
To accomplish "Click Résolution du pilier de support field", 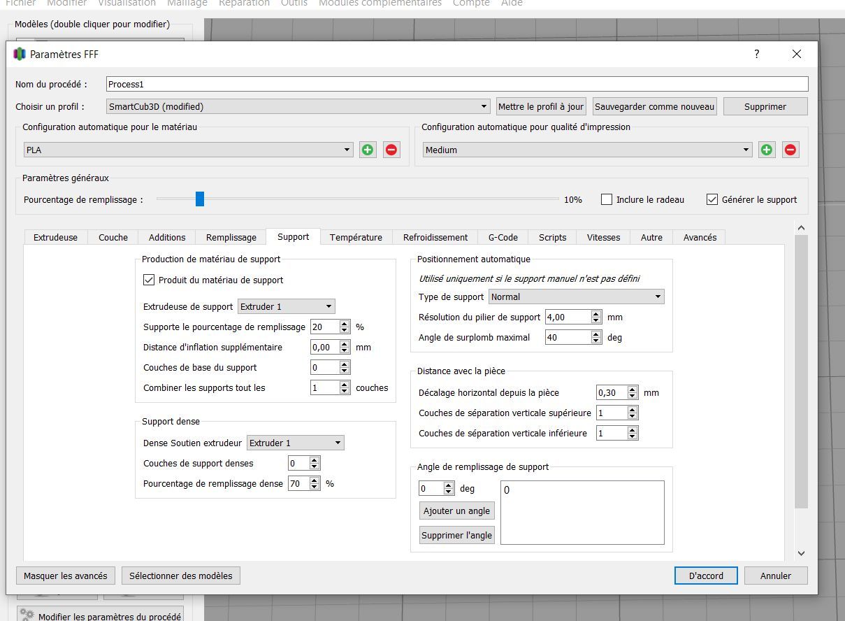I will pyautogui.click(x=574, y=317).
